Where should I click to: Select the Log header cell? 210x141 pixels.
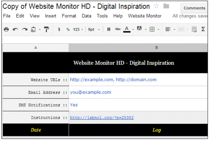pos(138,130)
